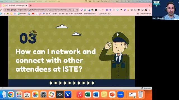The width and height of the screenshot is (179, 100).
Task: Open the Central OEA-NEA bookmark
Action: click(x=104, y=14)
